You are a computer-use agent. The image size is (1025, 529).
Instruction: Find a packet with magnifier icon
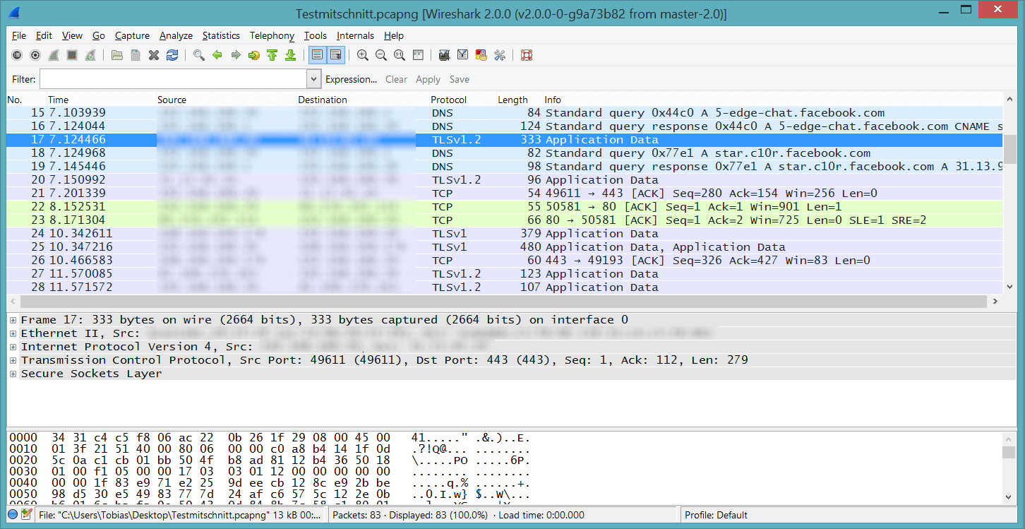(199, 55)
